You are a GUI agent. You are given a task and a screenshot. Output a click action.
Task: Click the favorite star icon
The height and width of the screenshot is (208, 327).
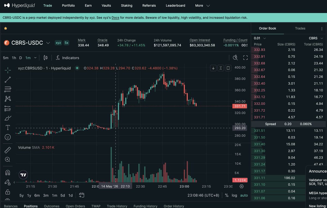pyautogui.click(x=5, y=28)
